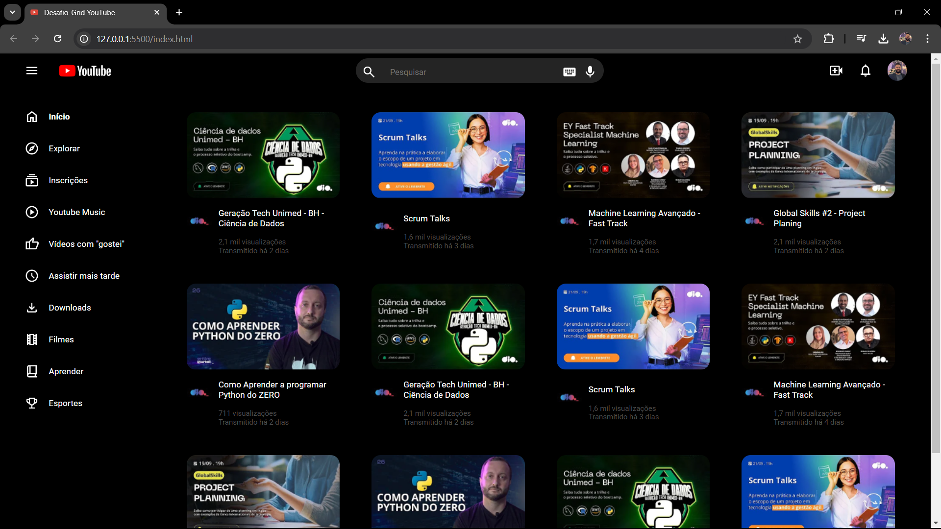
Task: Open the hamburger menu icon
Action: [32, 71]
